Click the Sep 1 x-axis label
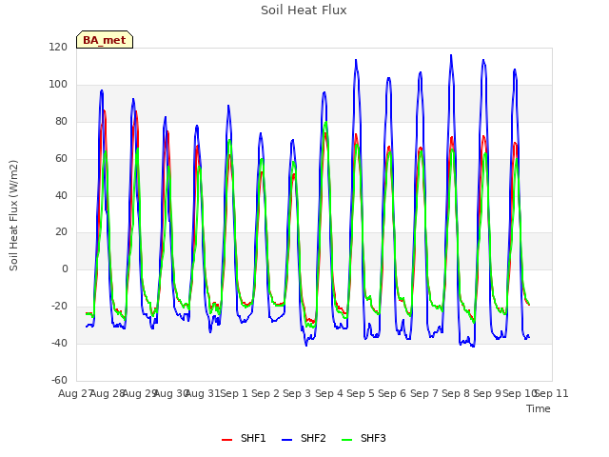The height and width of the screenshot is (457, 609). (x=234, y=393)
